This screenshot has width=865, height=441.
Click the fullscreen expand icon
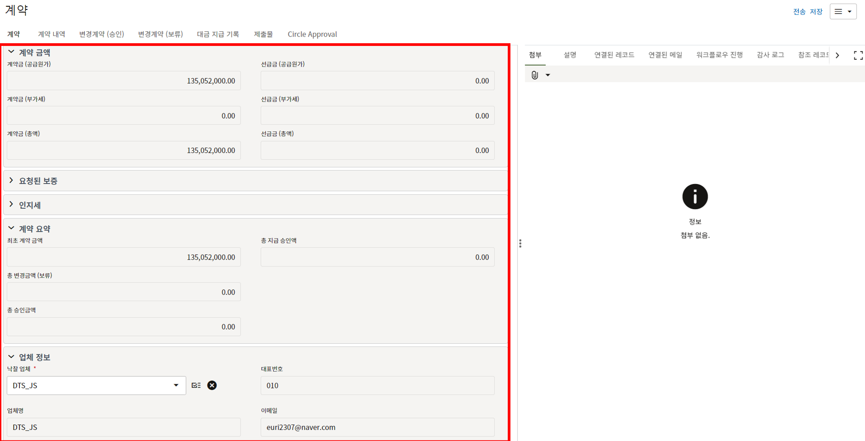click(x=858, y=55)
